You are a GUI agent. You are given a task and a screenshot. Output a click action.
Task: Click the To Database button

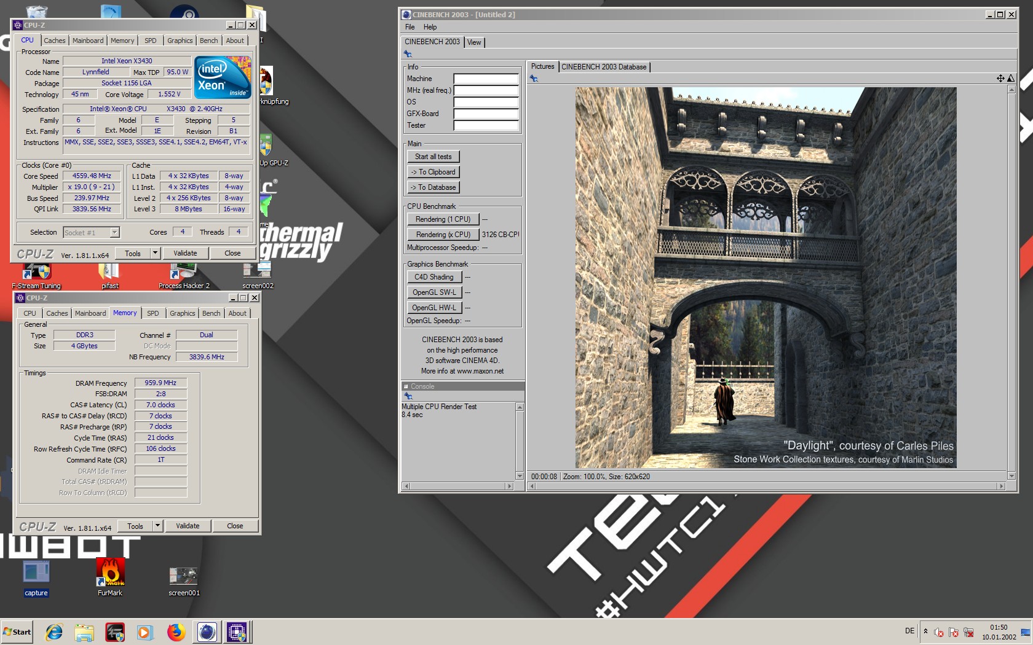pyautogui.click(x=433, y=187)
